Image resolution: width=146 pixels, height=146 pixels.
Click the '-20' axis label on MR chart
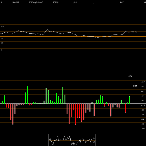pos(142,110)
